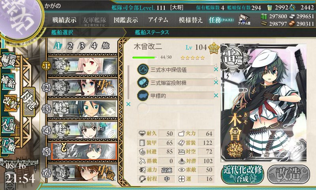Switch to fleet tab 2
Image resolution: width=316 pixels, height=190 pixels.
pos(70,46)
